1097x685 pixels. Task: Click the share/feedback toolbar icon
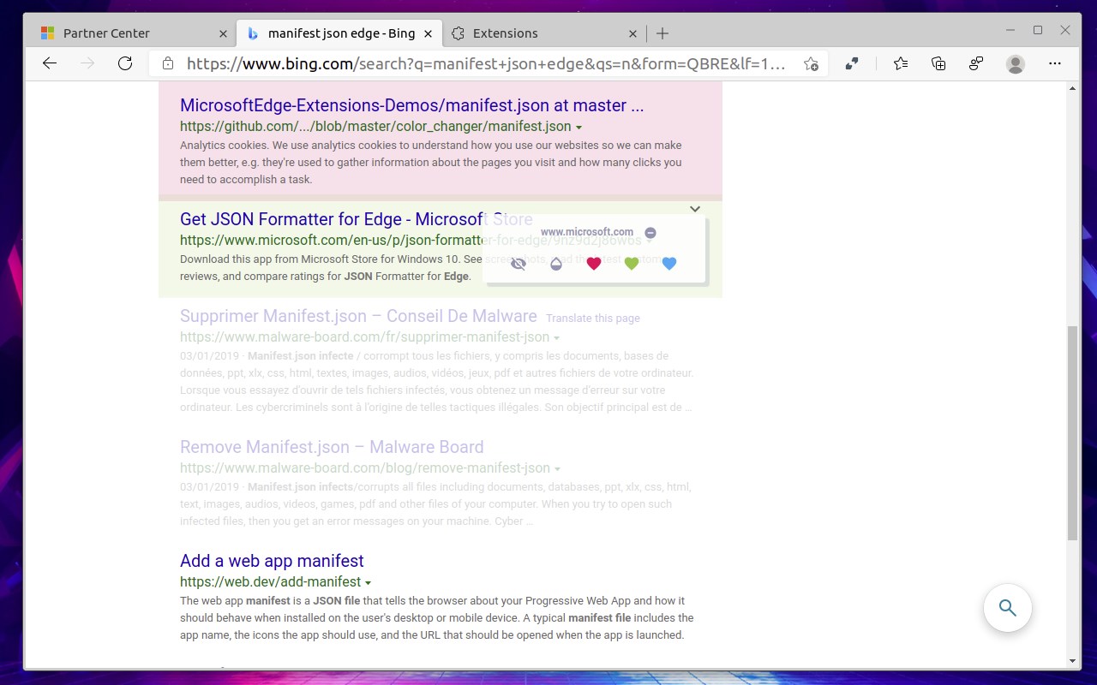coord(976,63)
